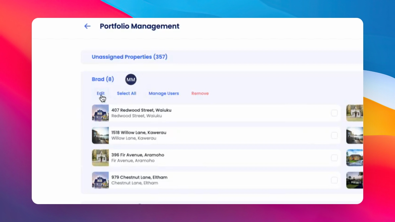Image resolution: width=395 pixels, height=222 pixels.
Task: Open Manage Users for Brad portfolio
Action: 164,93
